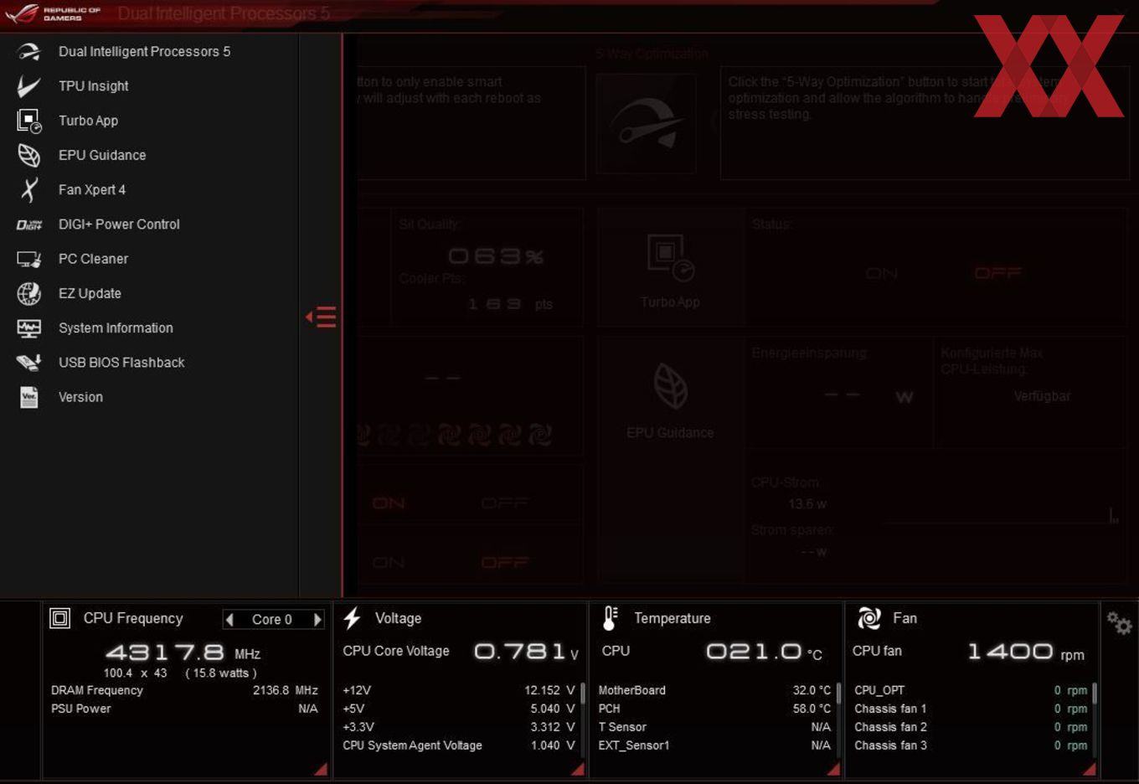Expand Temperature panel via red corner triangle
The height and width of the screenshot is (784, 1139).
pyautogui.click(x=833, y=769)
